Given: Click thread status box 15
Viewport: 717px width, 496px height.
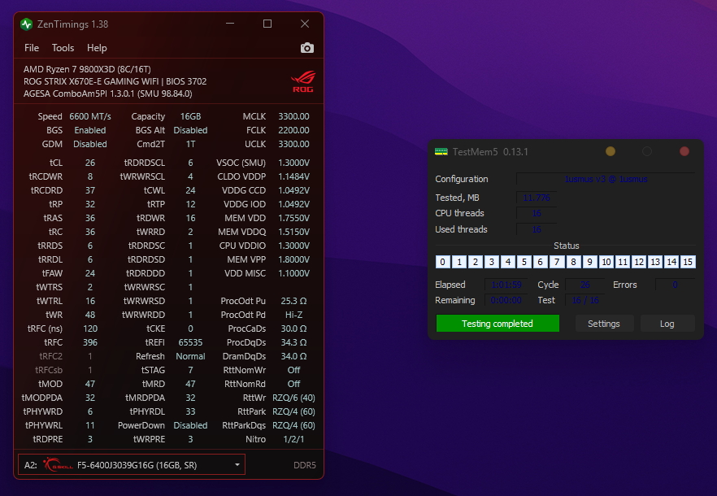Looking at the screenshot, I should tap(687, 262).
